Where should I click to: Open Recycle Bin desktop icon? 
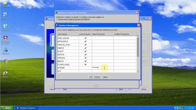pos(6,28)
